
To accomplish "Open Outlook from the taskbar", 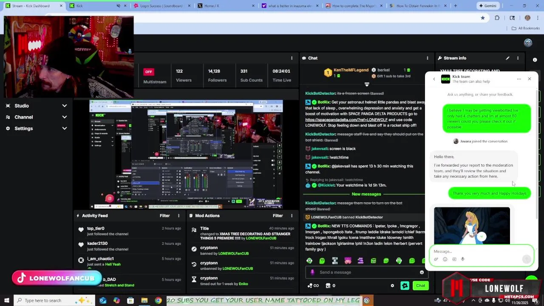I will click(103, 300).
